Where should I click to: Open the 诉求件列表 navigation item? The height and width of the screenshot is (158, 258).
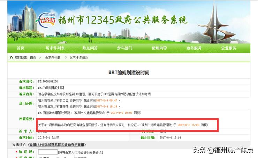(55, 48)
